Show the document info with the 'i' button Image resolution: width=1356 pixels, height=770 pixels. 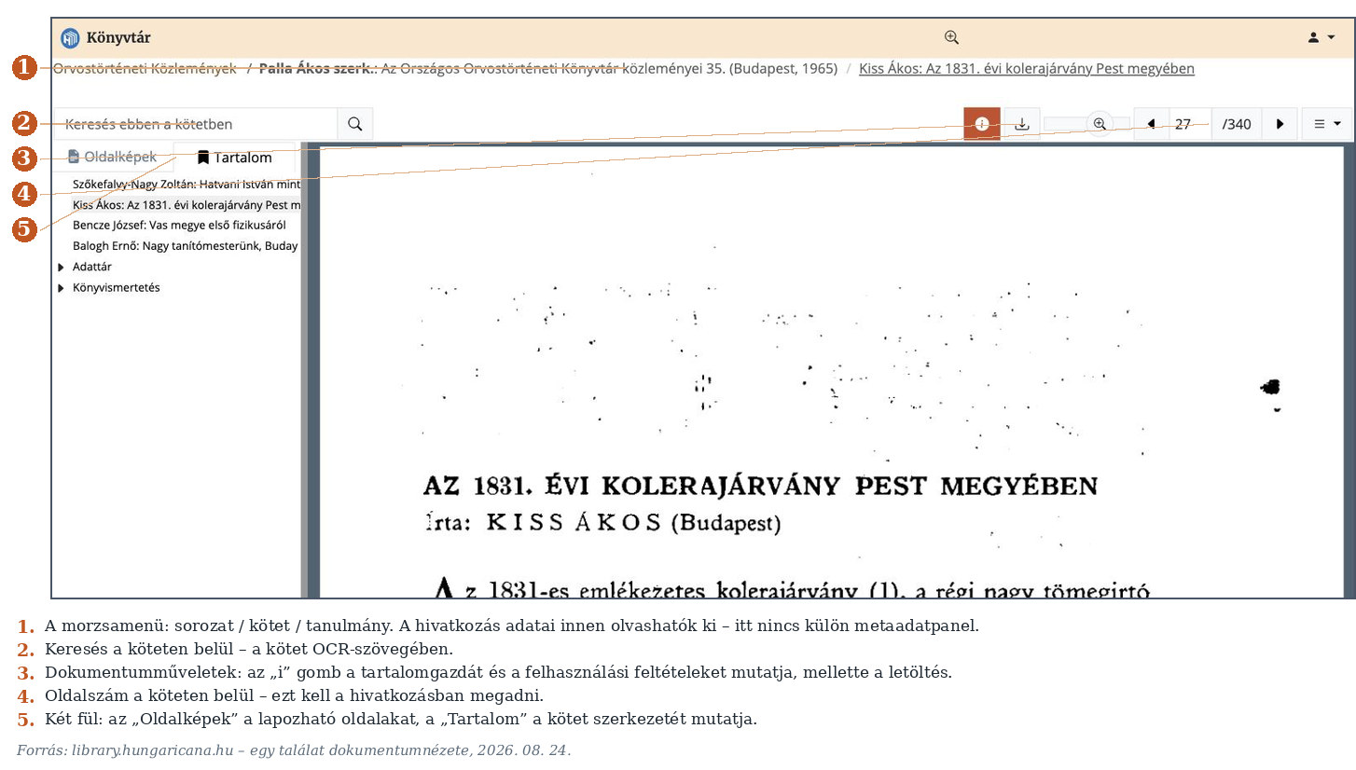coord(982,124)
